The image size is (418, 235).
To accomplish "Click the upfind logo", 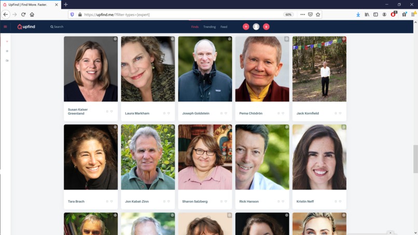I will tap(26, 26).
